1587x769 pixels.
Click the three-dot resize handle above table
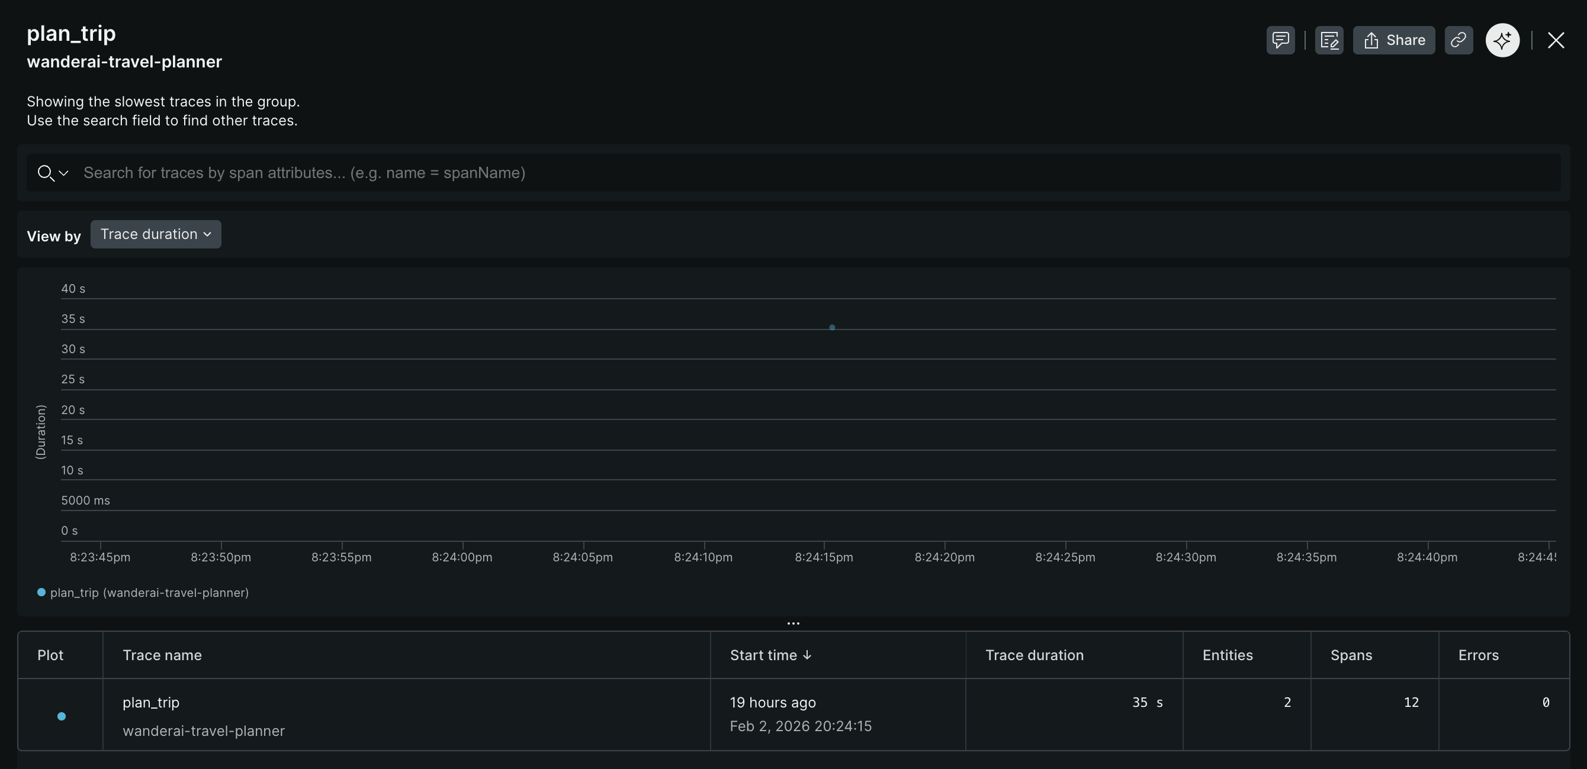(x=793, y=623)
